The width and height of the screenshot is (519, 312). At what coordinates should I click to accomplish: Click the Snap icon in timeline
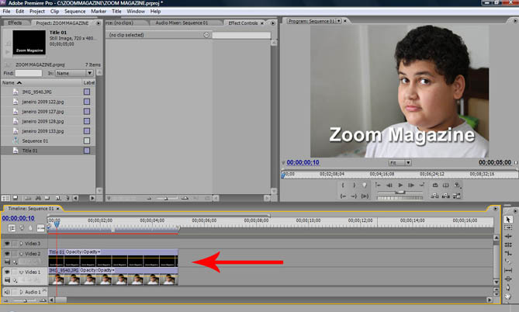point(12,228)
